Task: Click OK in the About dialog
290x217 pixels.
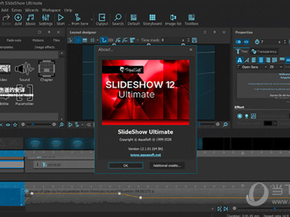Action: pos(126,165)
